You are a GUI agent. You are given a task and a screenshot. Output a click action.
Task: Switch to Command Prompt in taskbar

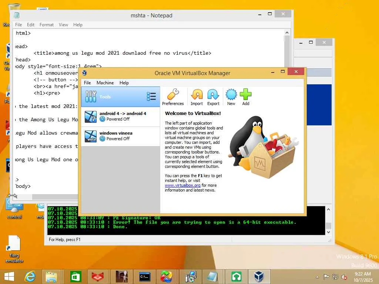tap(145, 277)
